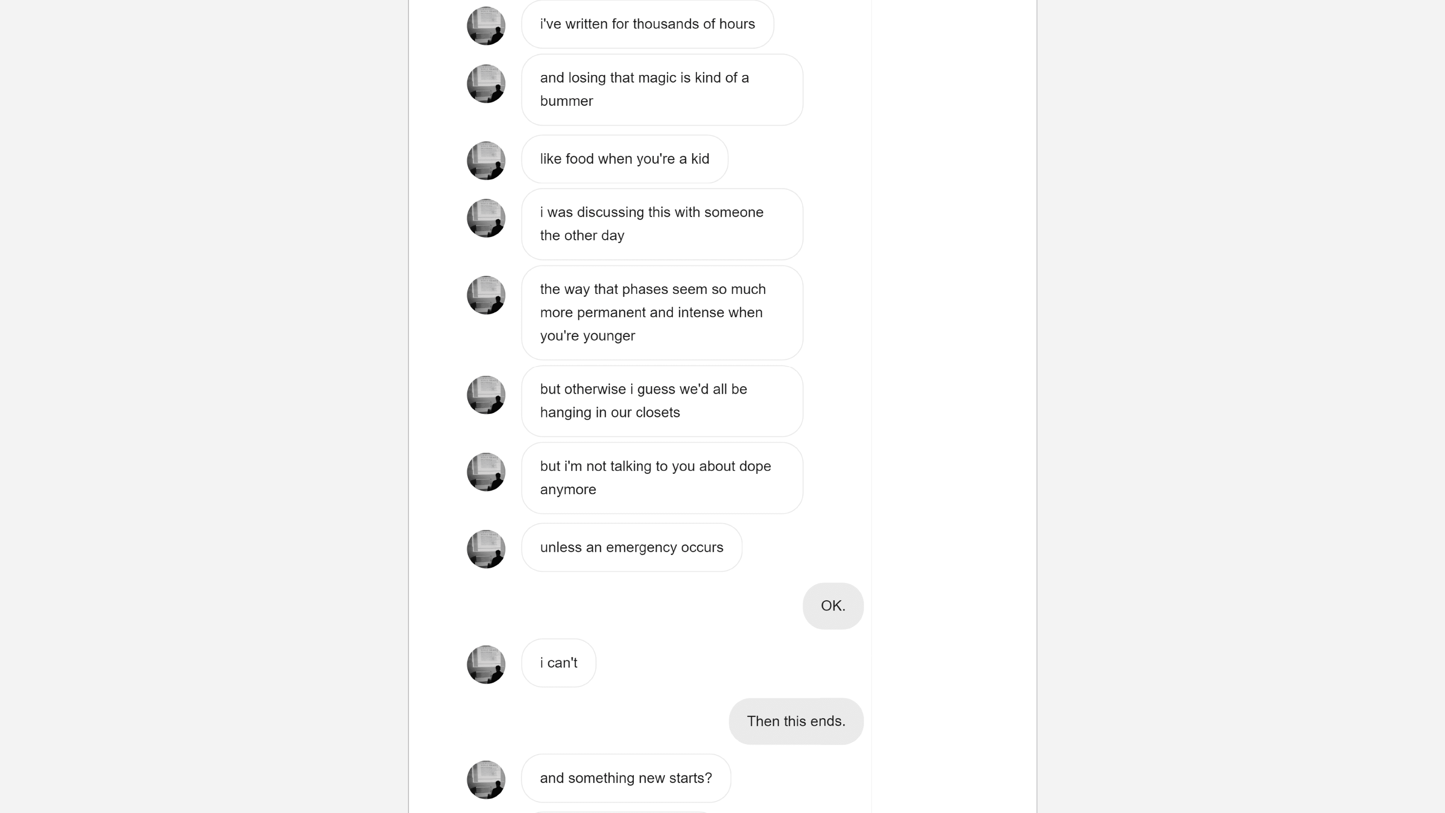Click avatar beside 'i've written for thousands of hours'
1445x813 pixels.
pos(486,26)
